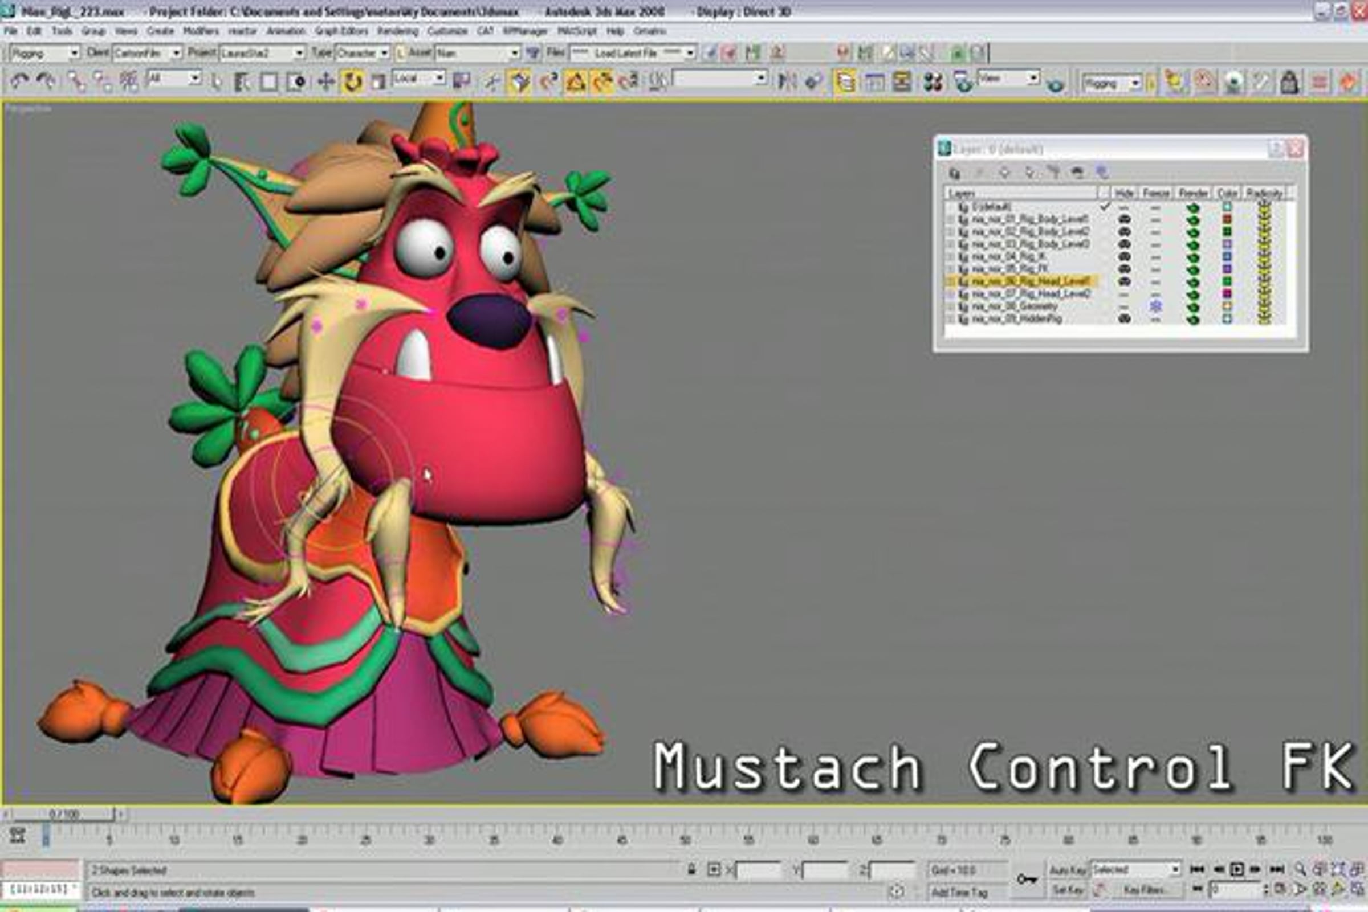Click the X coordinate input field

pos(759,871)
